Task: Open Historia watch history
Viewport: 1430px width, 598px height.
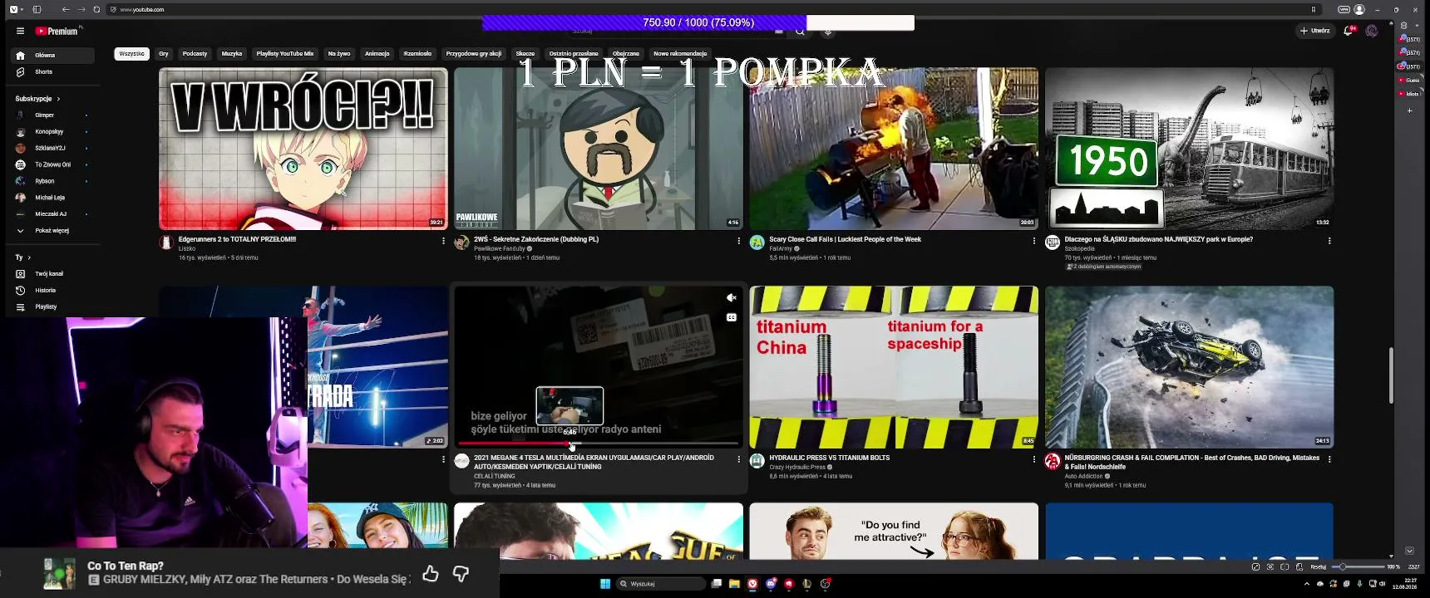Action: [52, 291]
